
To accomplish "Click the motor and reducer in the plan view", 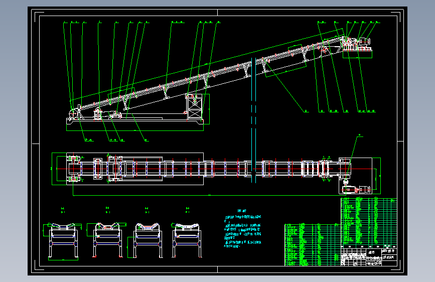I will (x=357, y=189).
